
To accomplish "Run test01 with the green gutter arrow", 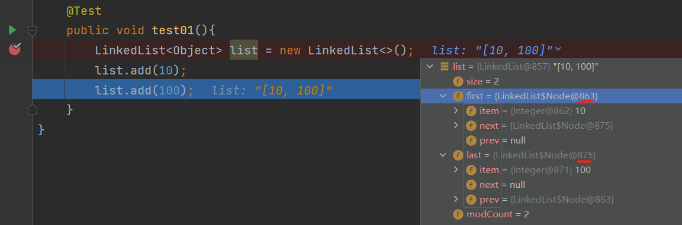I will point(12,30).
